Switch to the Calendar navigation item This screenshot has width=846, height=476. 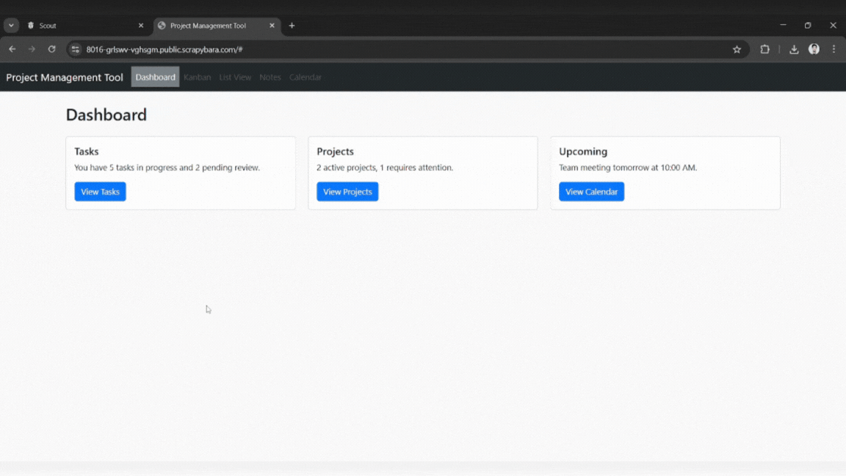coord(305,77)
